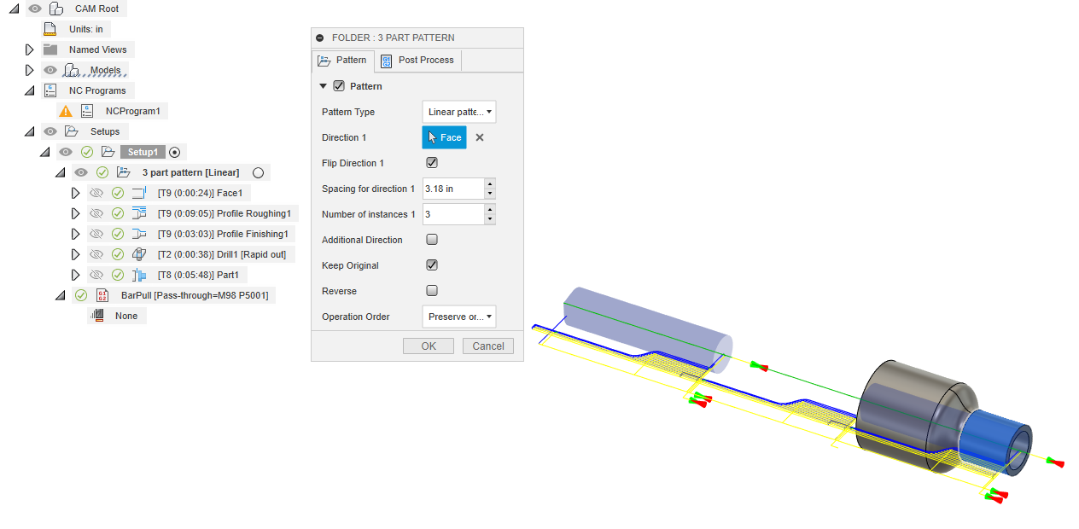The image size is (1079, 529).
Task: Open the Pattern Type dropdown
Action: [x=458, y=112]
